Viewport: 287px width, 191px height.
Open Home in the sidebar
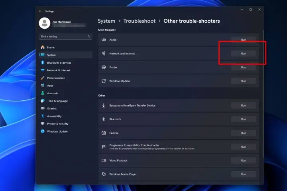tap(65, 47)
